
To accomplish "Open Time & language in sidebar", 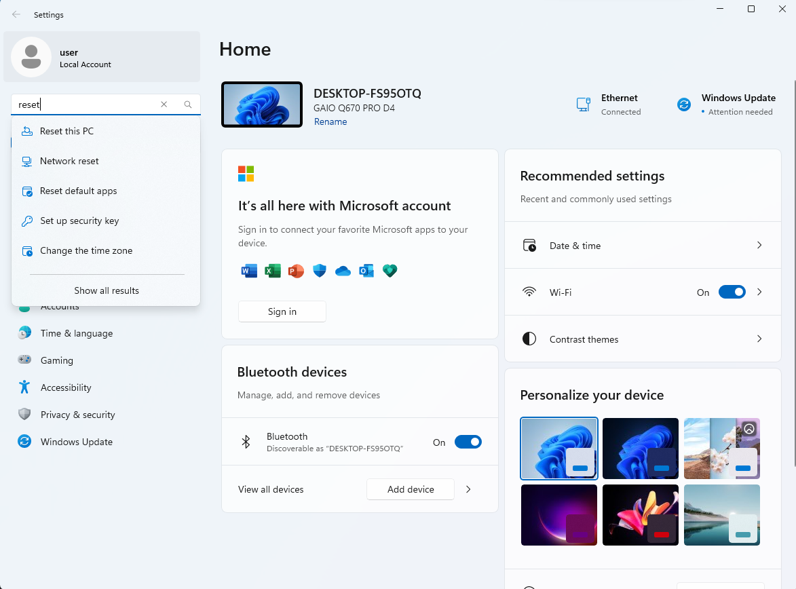I will (76, 333).
